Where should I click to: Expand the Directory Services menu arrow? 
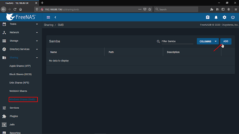point(37,49)
